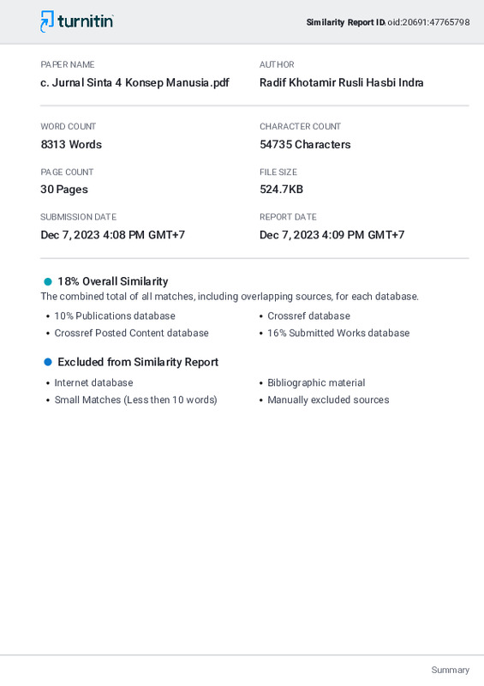Click the 30 Pages value
Viewport: 484px width, 686px height.
(64, 190)
